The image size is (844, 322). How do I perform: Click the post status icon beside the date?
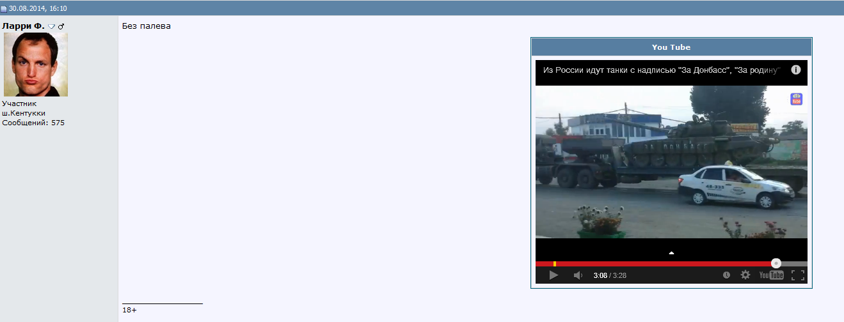tap(4, 9)
